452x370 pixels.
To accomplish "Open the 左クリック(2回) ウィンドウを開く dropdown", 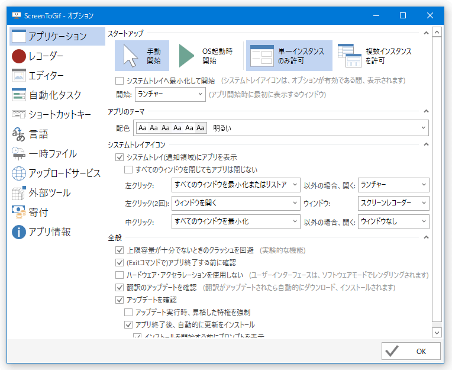I will [x=236, y=203].
